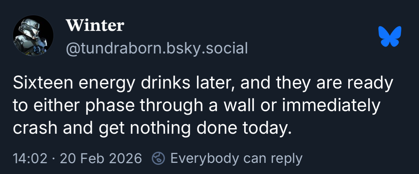Screen dimensions: 419x174
Task: Open Winter's profile avatar picture
Action: (33, 35)
